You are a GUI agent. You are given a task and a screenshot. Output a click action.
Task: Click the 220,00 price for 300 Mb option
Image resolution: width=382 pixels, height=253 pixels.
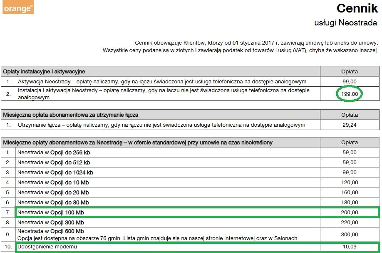pyautogui.click(x=349, y=223)
